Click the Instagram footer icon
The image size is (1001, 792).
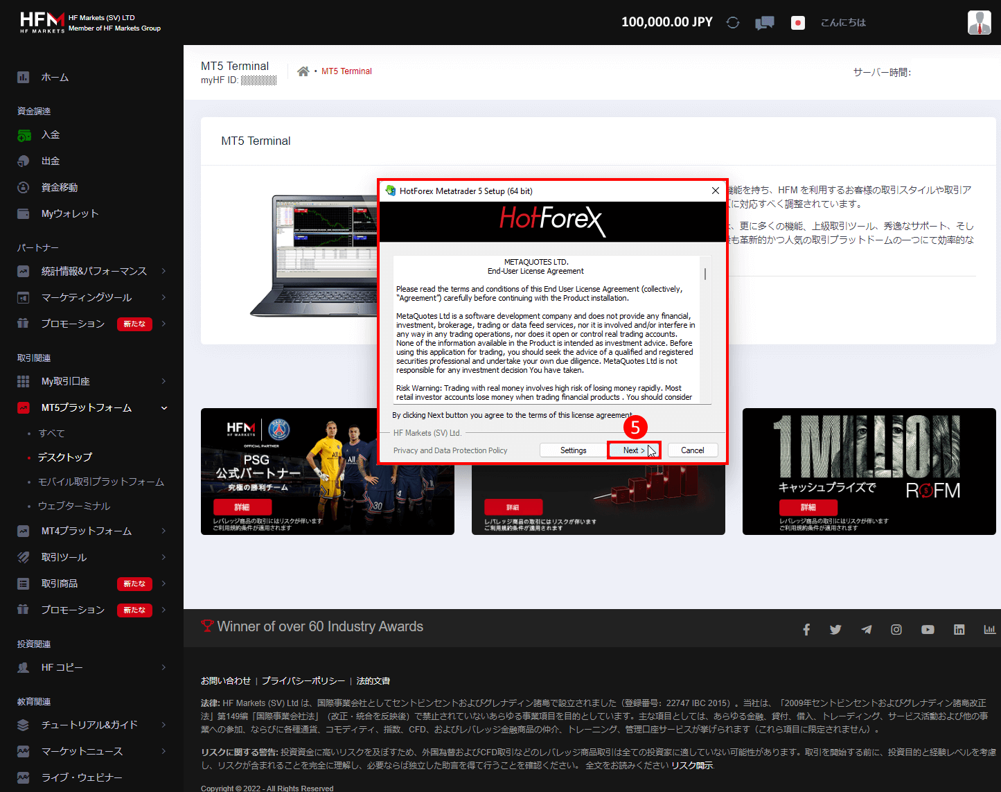point(896,629)
